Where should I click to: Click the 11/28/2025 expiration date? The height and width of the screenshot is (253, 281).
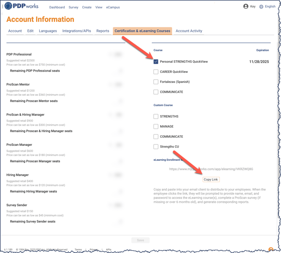pos(259,62)
